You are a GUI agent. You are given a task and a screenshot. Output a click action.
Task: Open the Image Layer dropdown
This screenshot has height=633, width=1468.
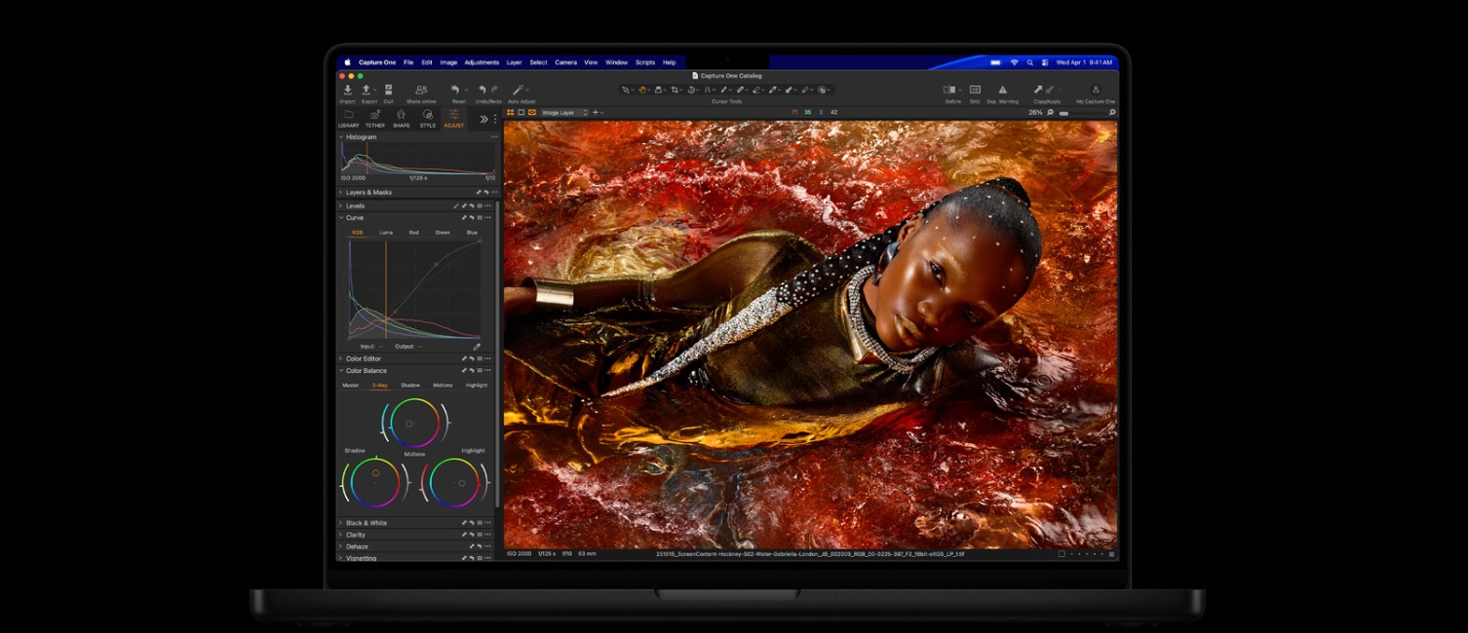(564, 113)
